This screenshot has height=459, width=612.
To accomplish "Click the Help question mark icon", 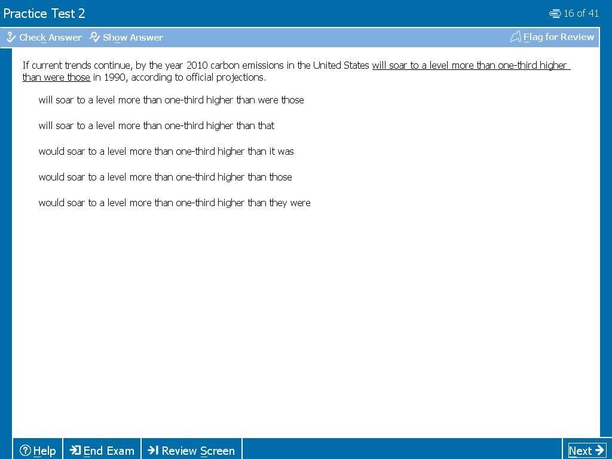I will click(x=25, y=451).
